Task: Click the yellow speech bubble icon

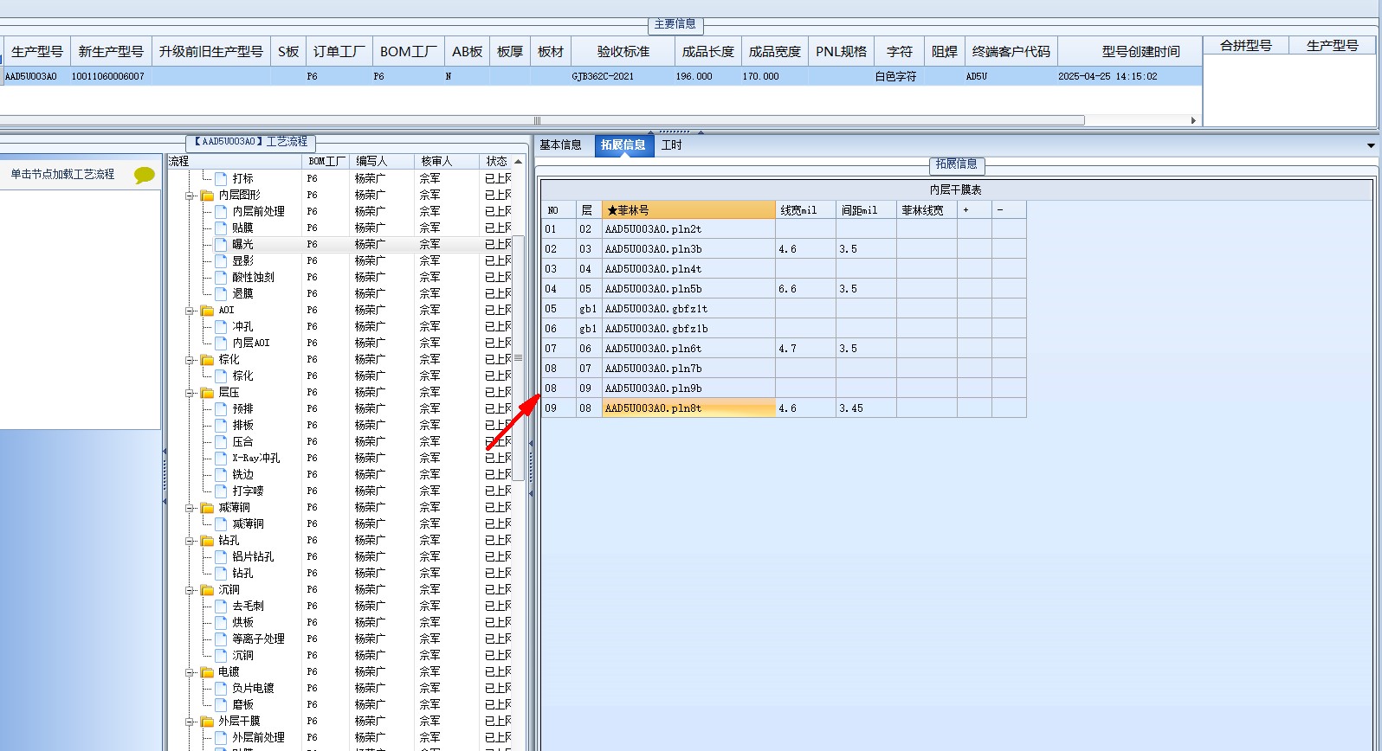Action: pos(145,175)
